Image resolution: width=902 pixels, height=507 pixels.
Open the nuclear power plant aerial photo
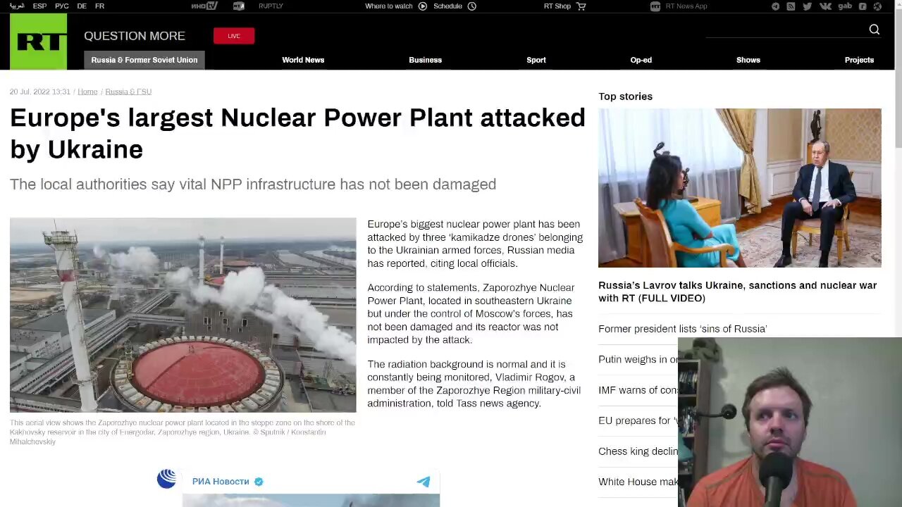click(x=183, y=315)
